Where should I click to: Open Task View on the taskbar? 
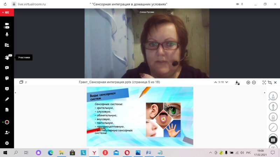(26, 152)
